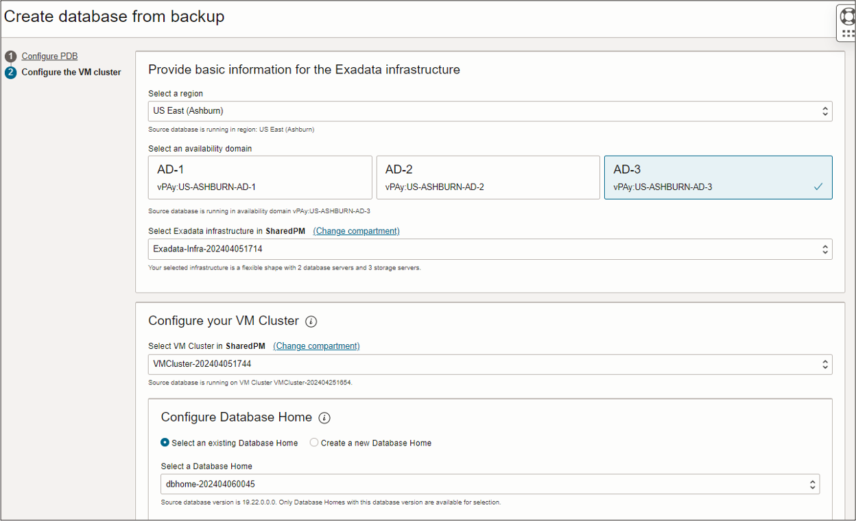Click info icon beside Configure your VM Cluster
Image resolution: width=856 pixels, height=521 pixels.
(x=311, y=322)
